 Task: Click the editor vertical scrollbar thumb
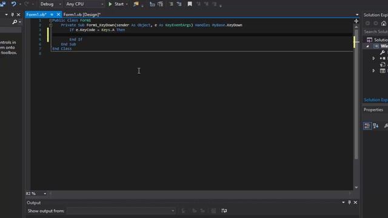[x=356, y=94]
